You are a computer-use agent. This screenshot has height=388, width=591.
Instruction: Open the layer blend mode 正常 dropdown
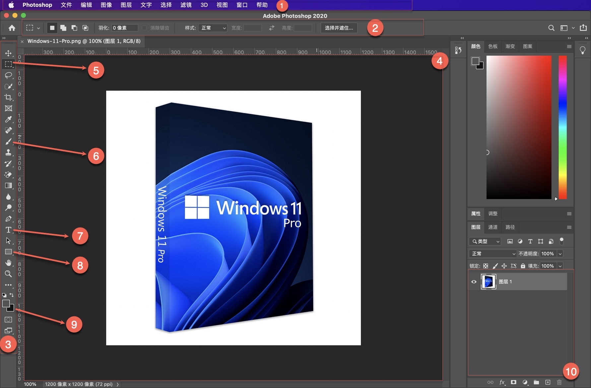tap(493, 254)
